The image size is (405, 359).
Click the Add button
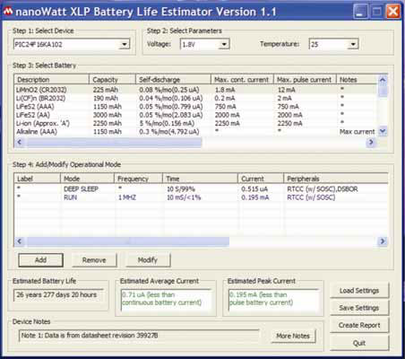40,260
